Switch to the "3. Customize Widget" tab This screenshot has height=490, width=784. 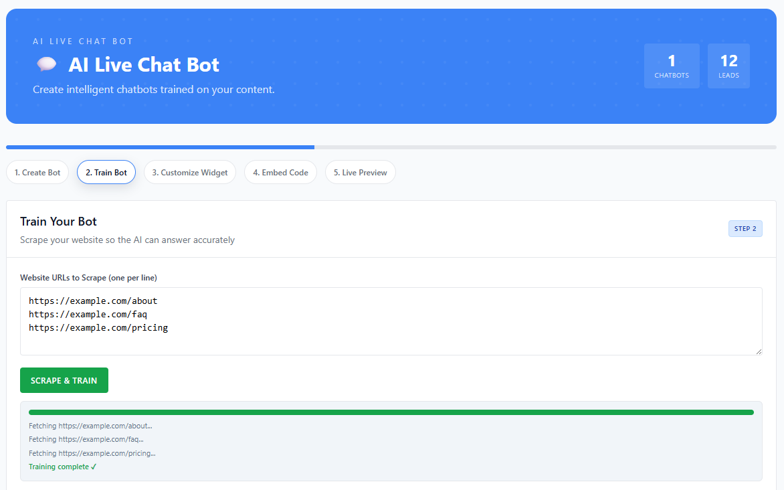[x=190, y=172]
